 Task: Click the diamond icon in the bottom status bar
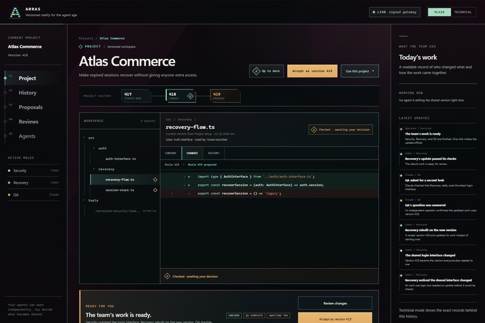pyautogui.click(x=167, y=276)
